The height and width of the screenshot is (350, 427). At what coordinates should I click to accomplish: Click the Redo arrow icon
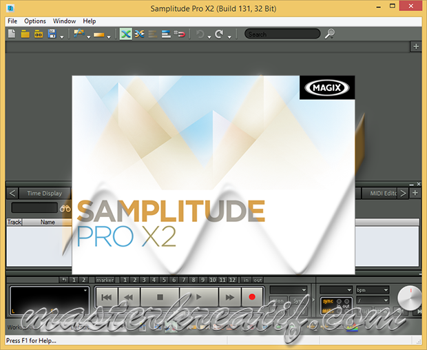click(219, 34)
